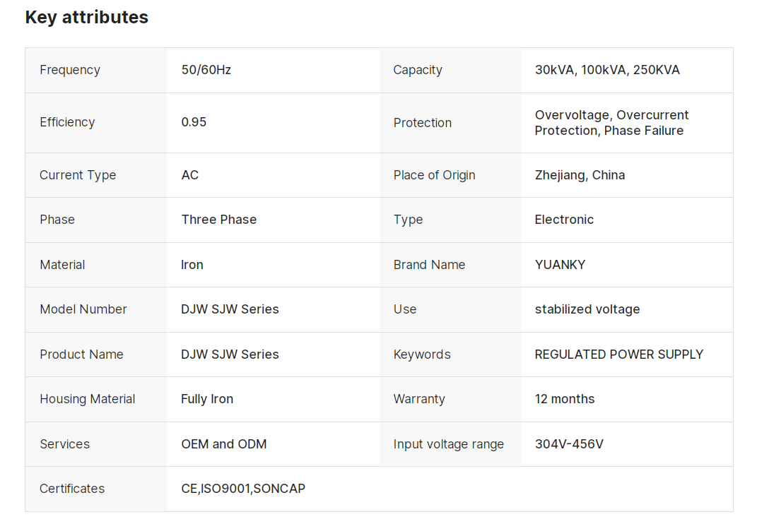Image resolution: width=757 pixels, height=524 pixels.
Task: Select the 304V-456V input voltage range
Action: point(569,444)
